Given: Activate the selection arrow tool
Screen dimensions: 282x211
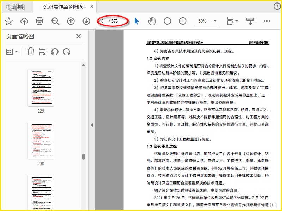Looking at the screenshot, I should pos(136,21).
